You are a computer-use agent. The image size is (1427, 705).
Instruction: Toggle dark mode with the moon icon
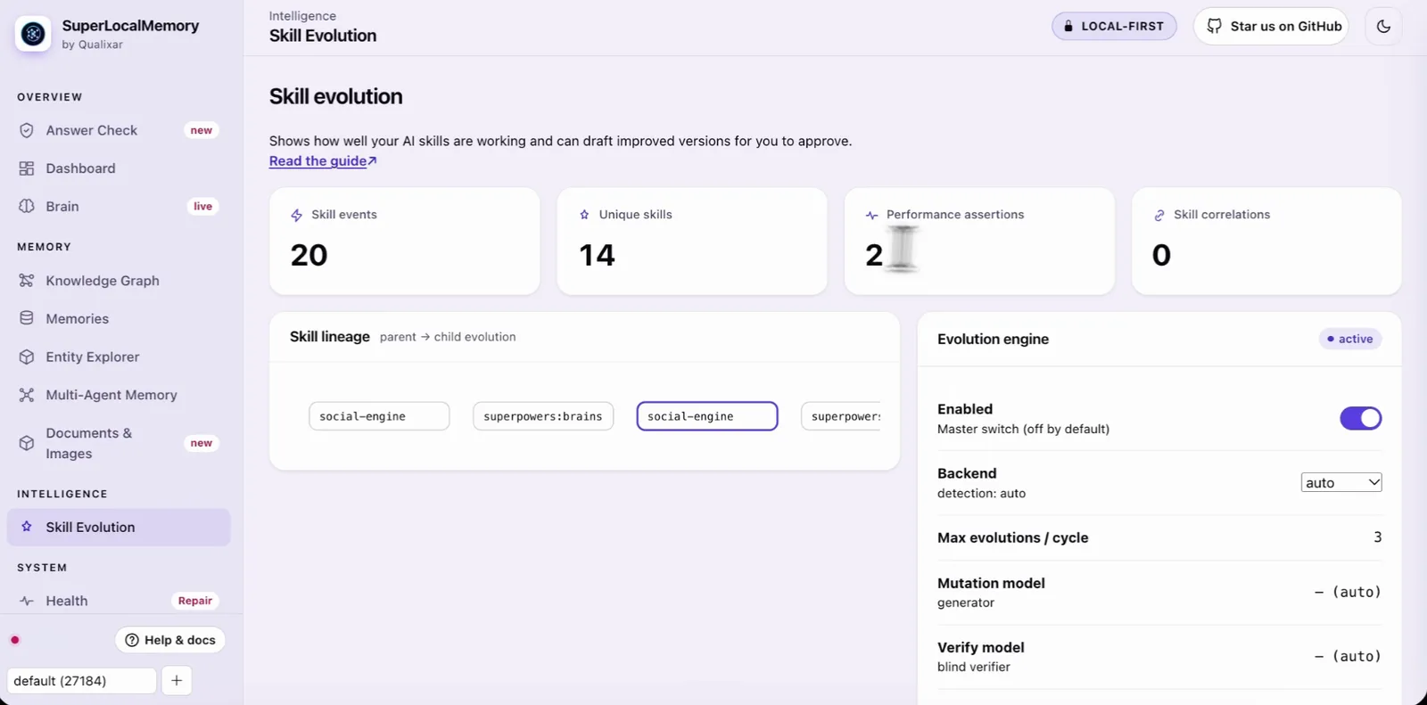coord(1383,26)
